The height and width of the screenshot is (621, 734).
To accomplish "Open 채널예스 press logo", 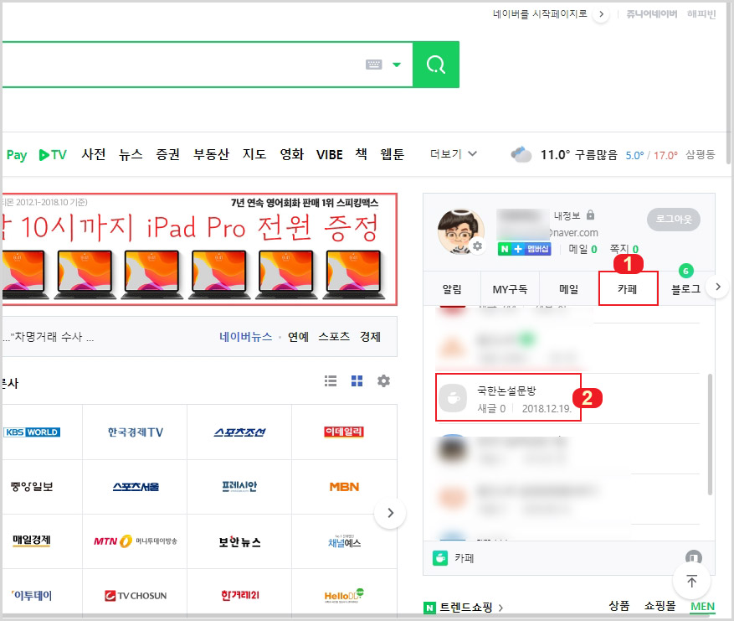I will (345, 541).
